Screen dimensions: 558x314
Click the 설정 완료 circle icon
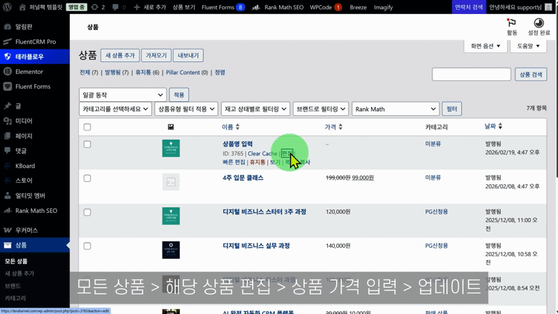pos(538,23)
